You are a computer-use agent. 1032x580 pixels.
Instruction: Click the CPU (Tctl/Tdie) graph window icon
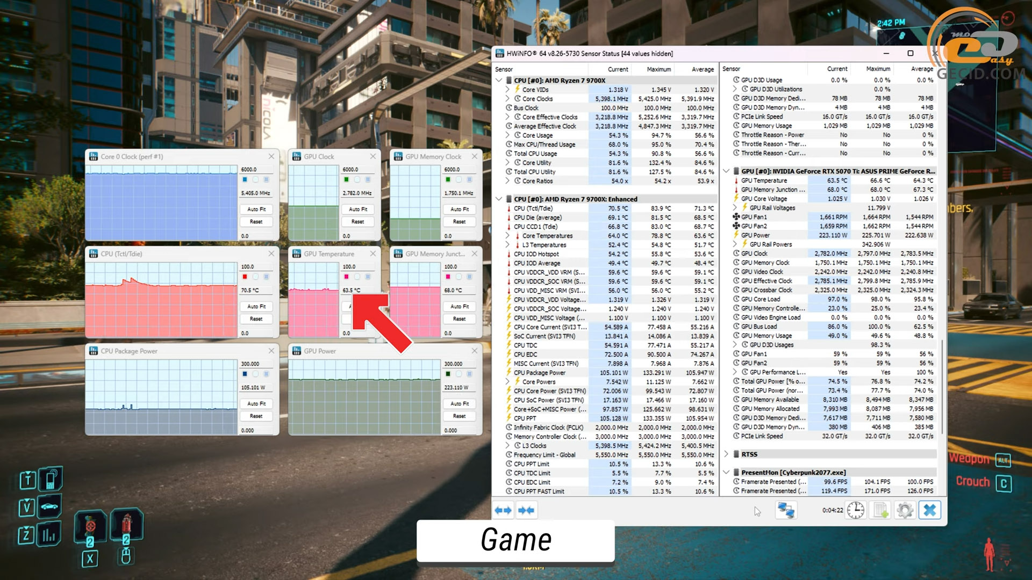coord(94,253)
